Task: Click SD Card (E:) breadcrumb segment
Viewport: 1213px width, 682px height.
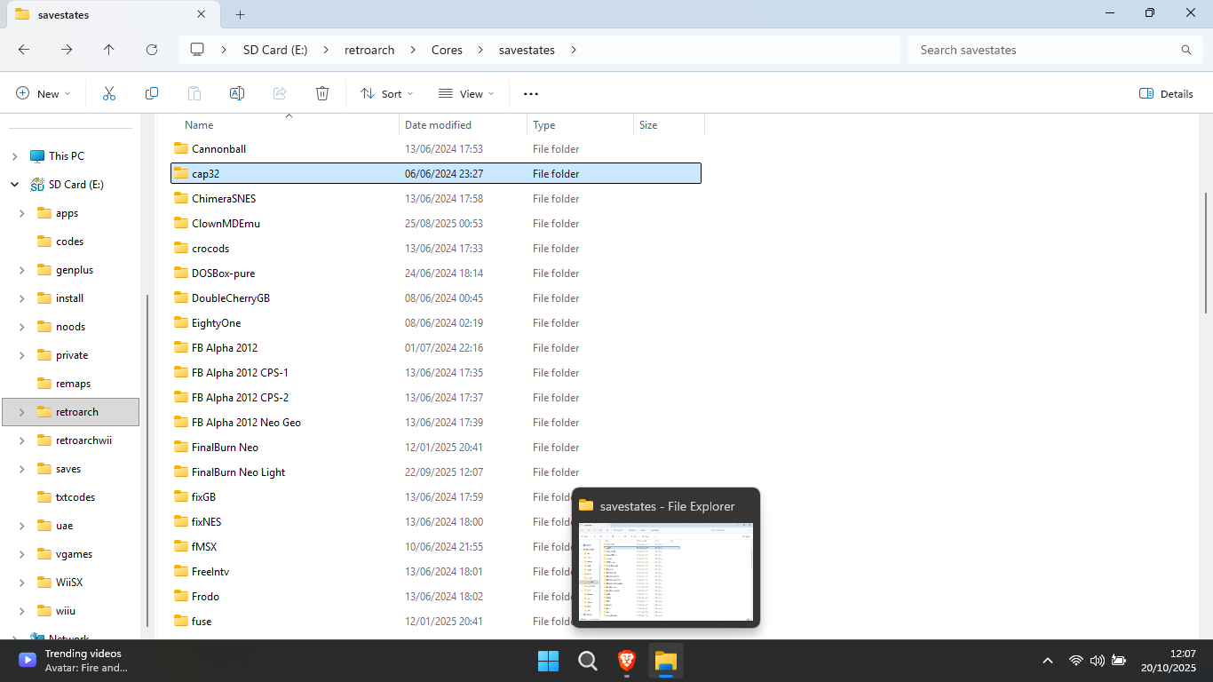Action: 275,50
